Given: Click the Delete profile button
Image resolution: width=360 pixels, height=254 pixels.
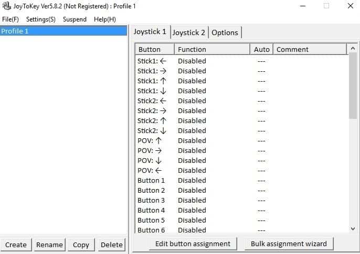Looking at the screenshot, I should pyautogui.click(x=112, y=245).
